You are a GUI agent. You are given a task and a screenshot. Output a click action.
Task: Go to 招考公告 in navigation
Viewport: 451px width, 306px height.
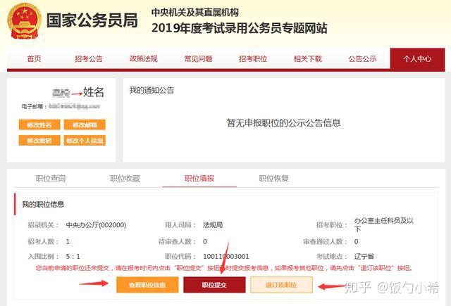[89, 59]
